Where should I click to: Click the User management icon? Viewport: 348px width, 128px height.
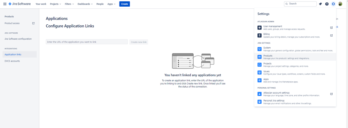[x=260, y=28]
